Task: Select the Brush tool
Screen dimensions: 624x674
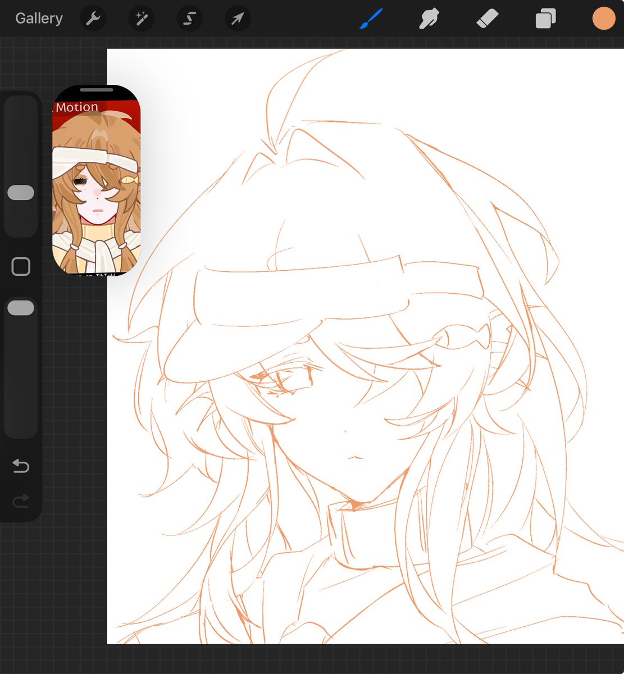Action: coord(371,19)
